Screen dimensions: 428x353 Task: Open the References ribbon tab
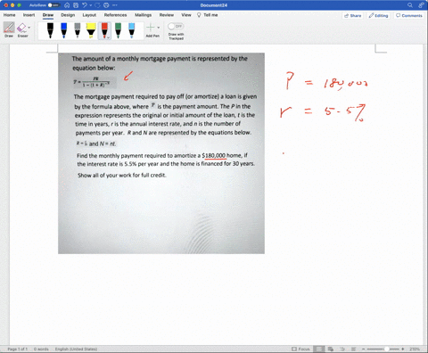click(x=115, y=15)
